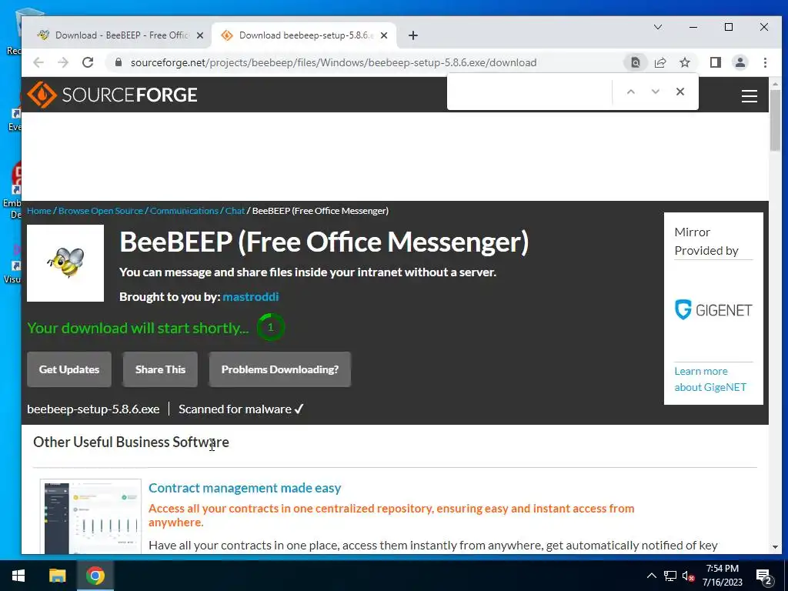Open Contract management made easy link
This screenshot has height=591, width=788.
coord(245,488)
